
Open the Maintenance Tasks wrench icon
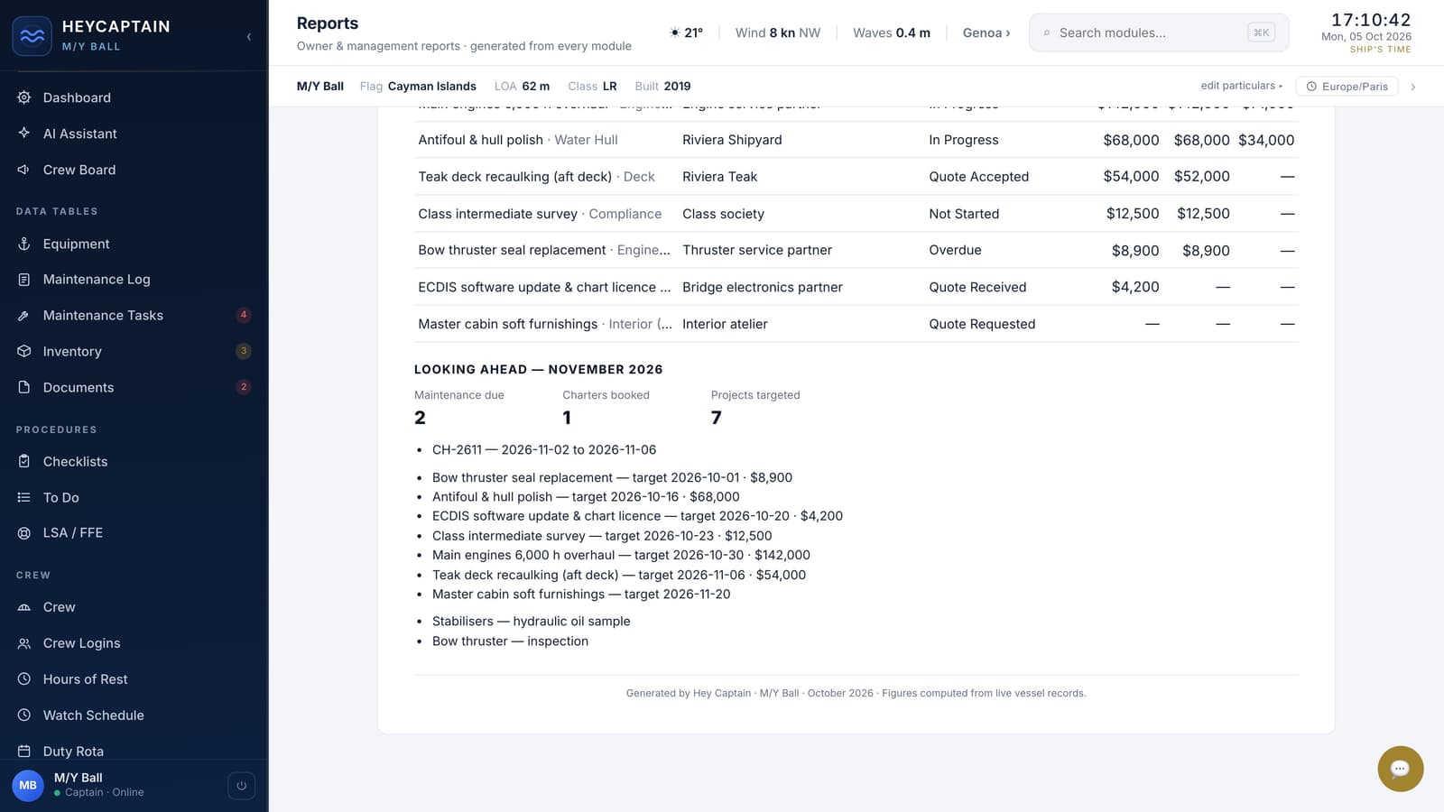tap(24, 316)
